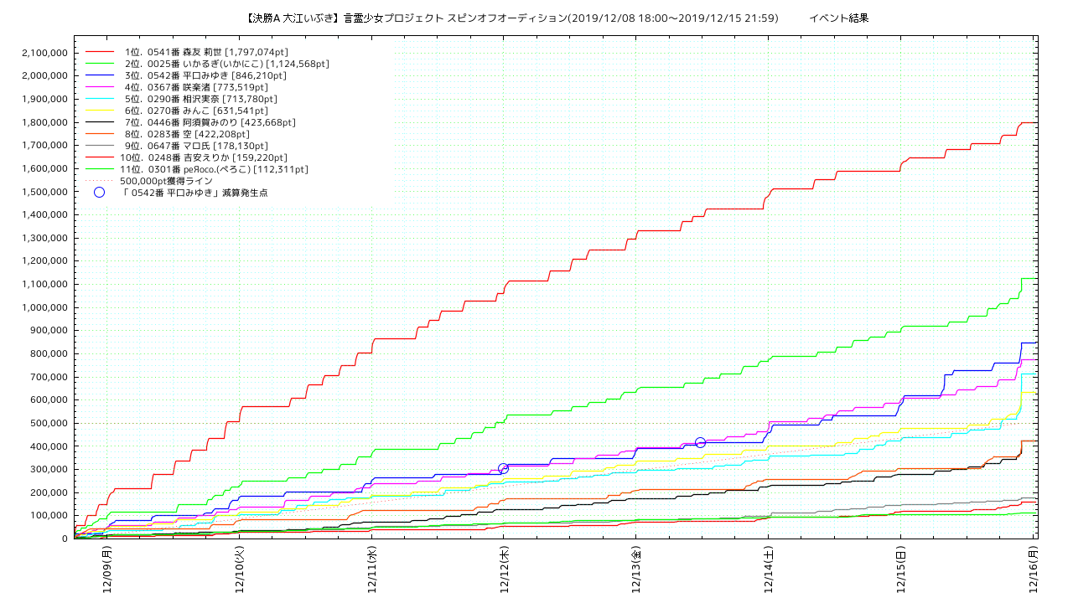
Task: Click the yellow line swatch for 6位
Action: pyautogui.click(x=100, y=111)
